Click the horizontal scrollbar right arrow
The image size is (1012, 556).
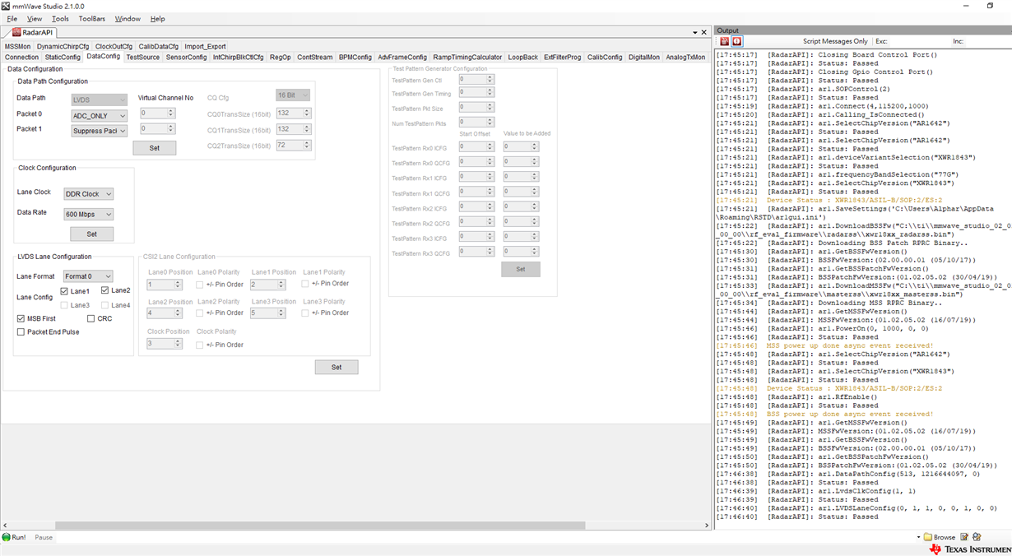(706, 525)
